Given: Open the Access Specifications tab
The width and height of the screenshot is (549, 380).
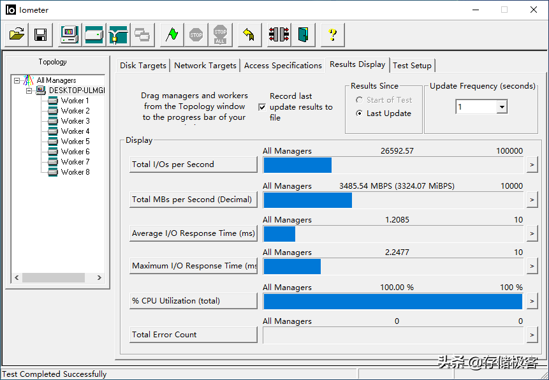Looking at the screenshot, I should pyautogui.click(x=282, y=65).
